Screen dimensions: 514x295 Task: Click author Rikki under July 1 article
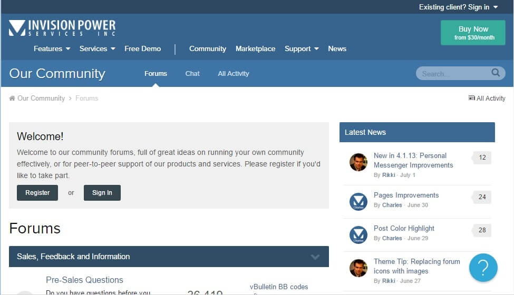click(x=389, y=175)
